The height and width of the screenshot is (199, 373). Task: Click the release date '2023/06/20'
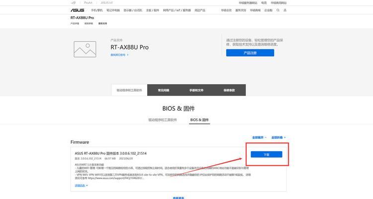126,159
